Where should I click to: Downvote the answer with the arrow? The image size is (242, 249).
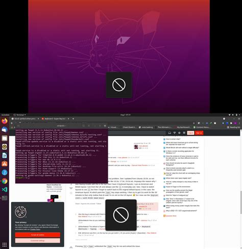click(71, 188)
